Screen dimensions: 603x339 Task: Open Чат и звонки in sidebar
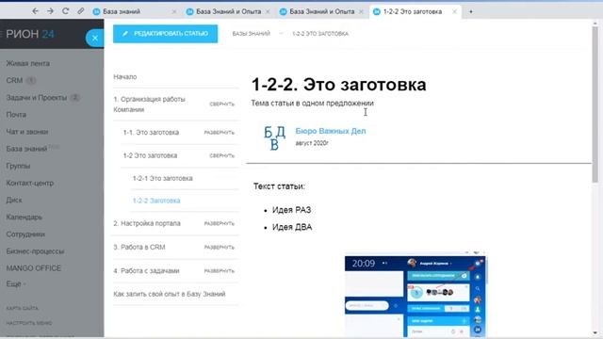tap(27, 132)
